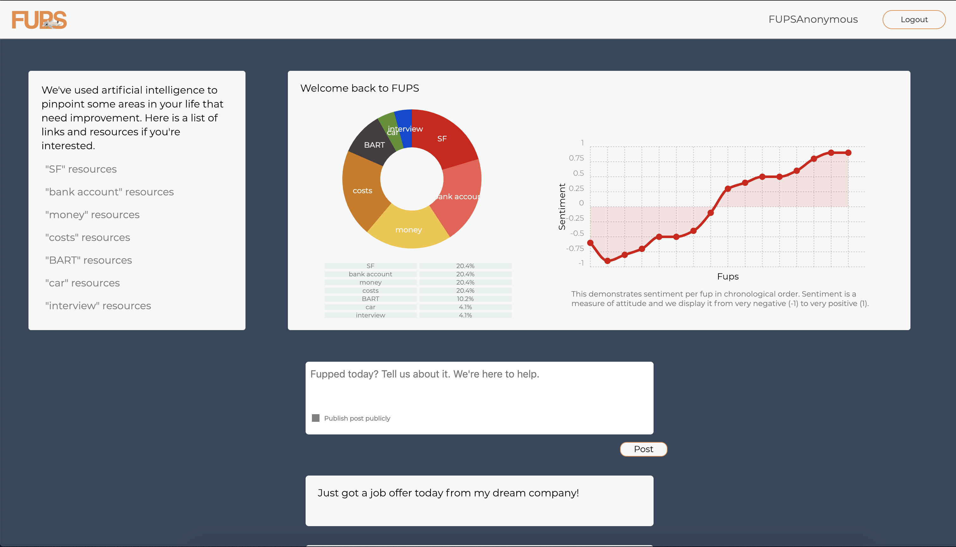This screenshot has width=956, height=547.
Task: Open the "costs" resources link
Action: 88,237
